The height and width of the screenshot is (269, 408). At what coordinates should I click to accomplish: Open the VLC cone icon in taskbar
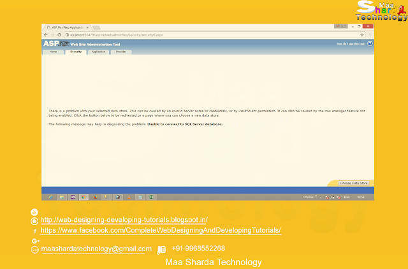tap(129, 197)
